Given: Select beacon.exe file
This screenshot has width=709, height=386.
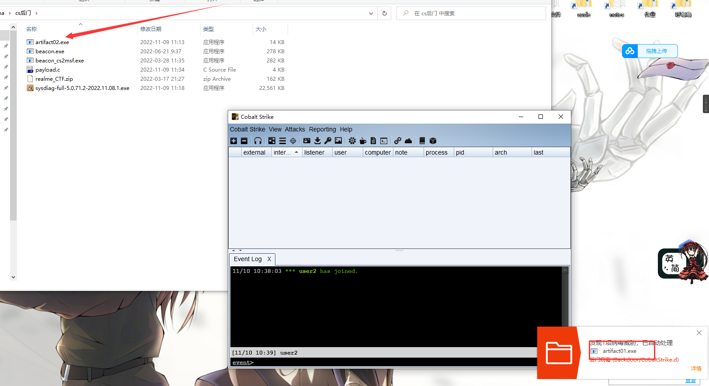Looking at the screenshot, I should (x=50, y=52).
